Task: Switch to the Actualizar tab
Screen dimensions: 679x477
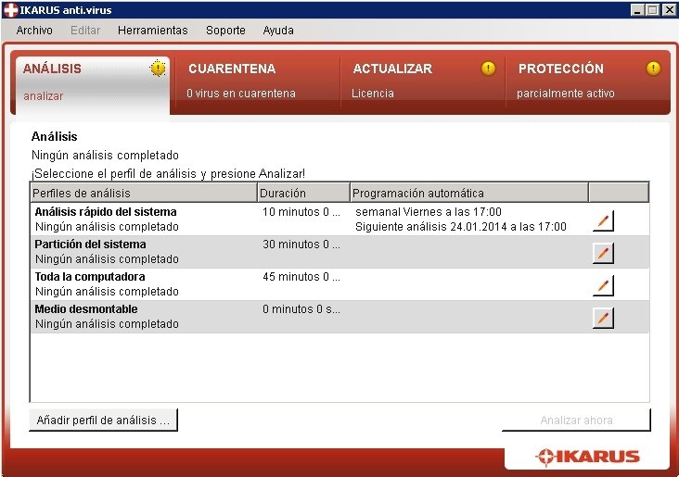Action: 423,81
